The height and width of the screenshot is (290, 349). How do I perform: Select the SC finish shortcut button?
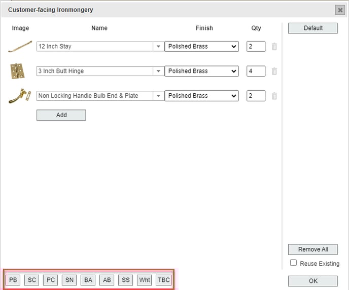point(32,280)
